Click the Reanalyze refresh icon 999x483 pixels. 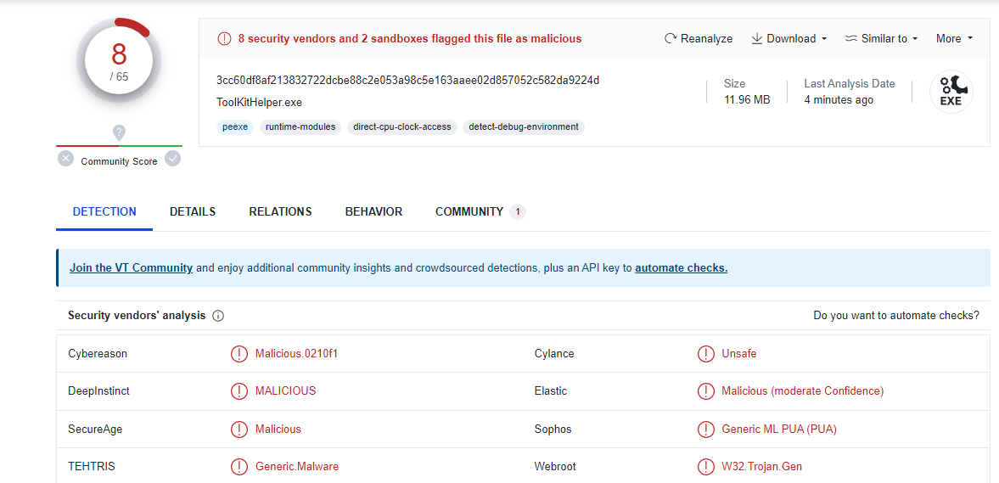(x=671, y=39)
